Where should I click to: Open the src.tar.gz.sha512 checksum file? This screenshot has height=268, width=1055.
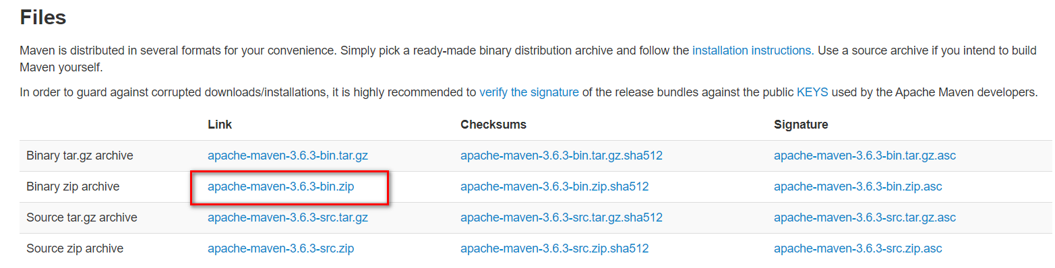click(562, 217)
